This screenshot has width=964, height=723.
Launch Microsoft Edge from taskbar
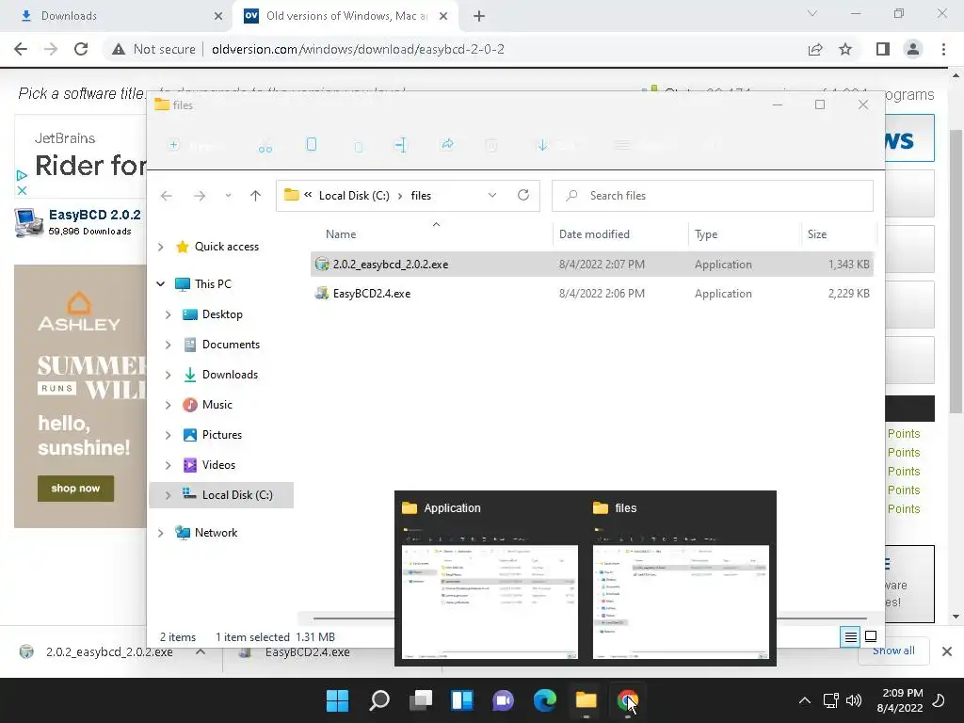click(x=545, y=700)
